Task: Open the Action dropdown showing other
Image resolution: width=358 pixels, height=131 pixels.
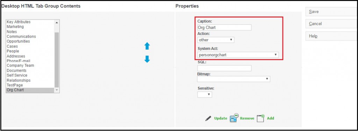Action: point(216,40)
